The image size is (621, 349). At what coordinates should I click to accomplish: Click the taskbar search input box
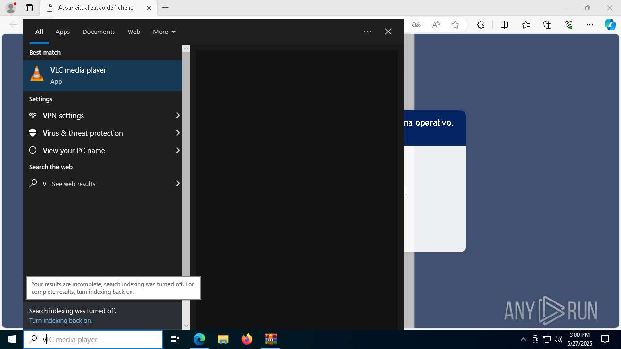93,339
